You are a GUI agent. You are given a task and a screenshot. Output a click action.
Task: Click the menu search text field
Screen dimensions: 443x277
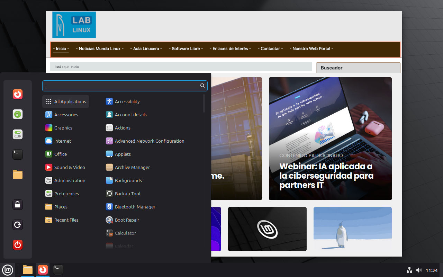(x=121, y=86)
